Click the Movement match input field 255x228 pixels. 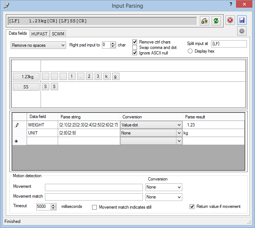tap(94, 197)
